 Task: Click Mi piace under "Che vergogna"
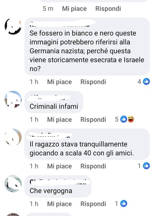pyautogui.click(x=59, y=204)
